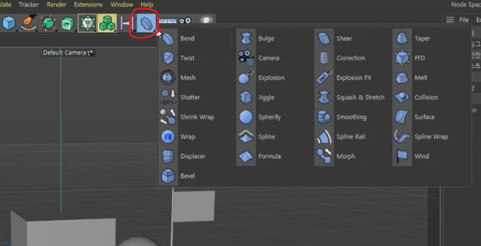Viewport: 481px width, 246px height.
Task: Click the Camera object toolbar icon
Action: (x=185, y=20)
